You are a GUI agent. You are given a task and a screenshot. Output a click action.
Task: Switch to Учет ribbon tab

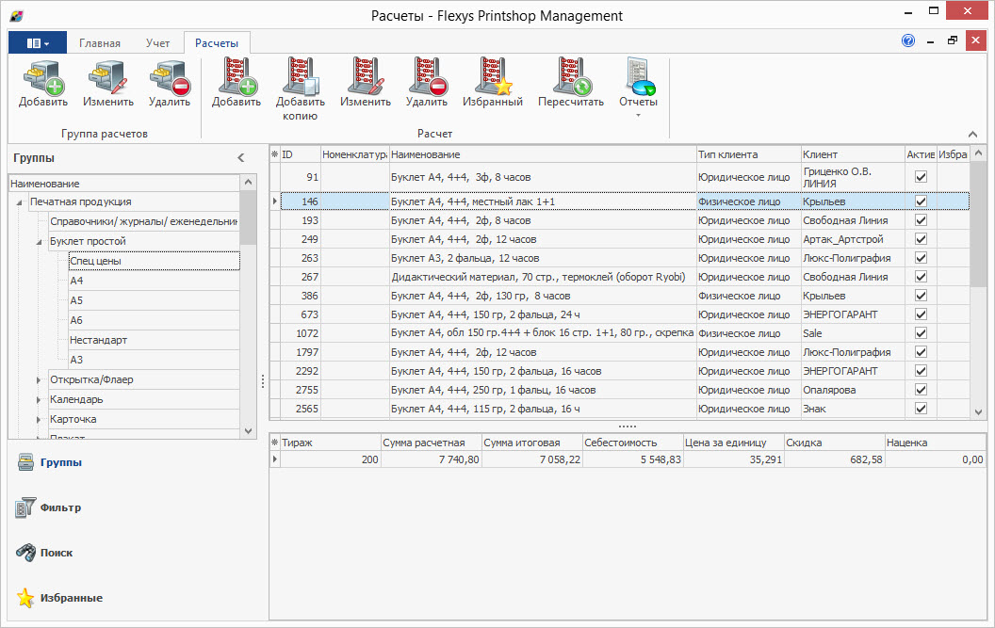pyautogui.click(x=157, y=43)
